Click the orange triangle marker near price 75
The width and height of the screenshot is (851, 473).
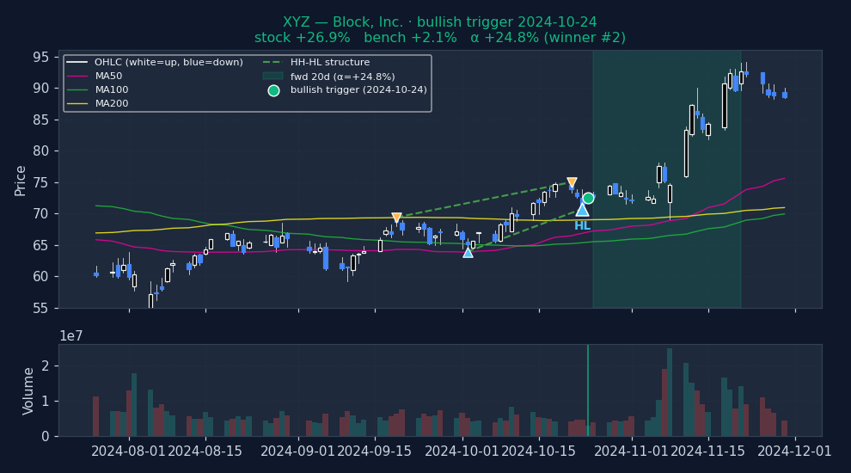click(572, 183)
